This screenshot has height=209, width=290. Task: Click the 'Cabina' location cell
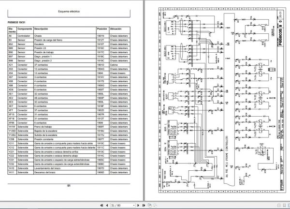point(119,65)
